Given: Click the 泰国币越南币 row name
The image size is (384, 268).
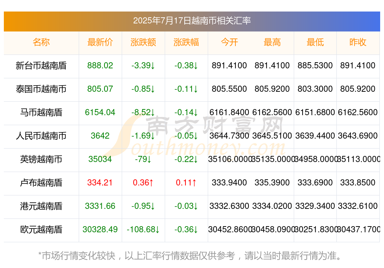Looking at the screenshot, I should click(x=41, y=89).
